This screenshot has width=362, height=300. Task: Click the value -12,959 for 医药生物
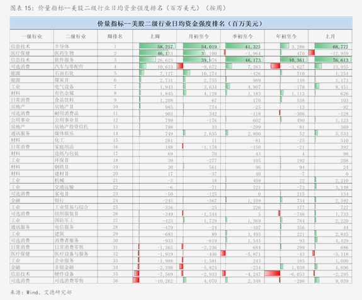coord(339,53)
